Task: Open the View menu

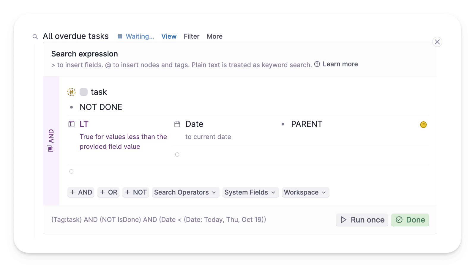Action: [x=169, y=37]
